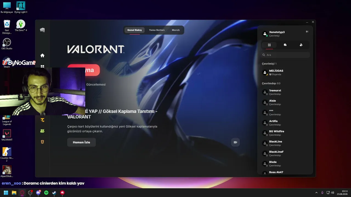Switch to the Yama Notları tab
351x197 pixels.
tap(157, 30)
